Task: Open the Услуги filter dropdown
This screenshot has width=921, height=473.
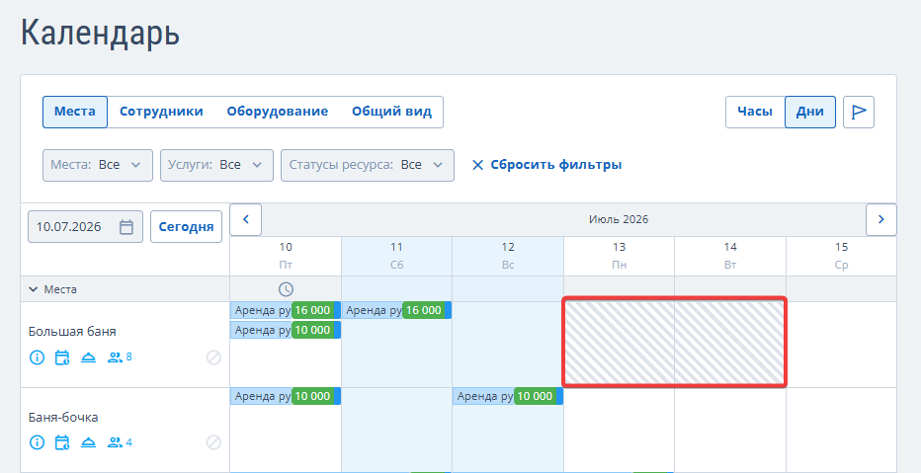Action: tap(216, 165)
